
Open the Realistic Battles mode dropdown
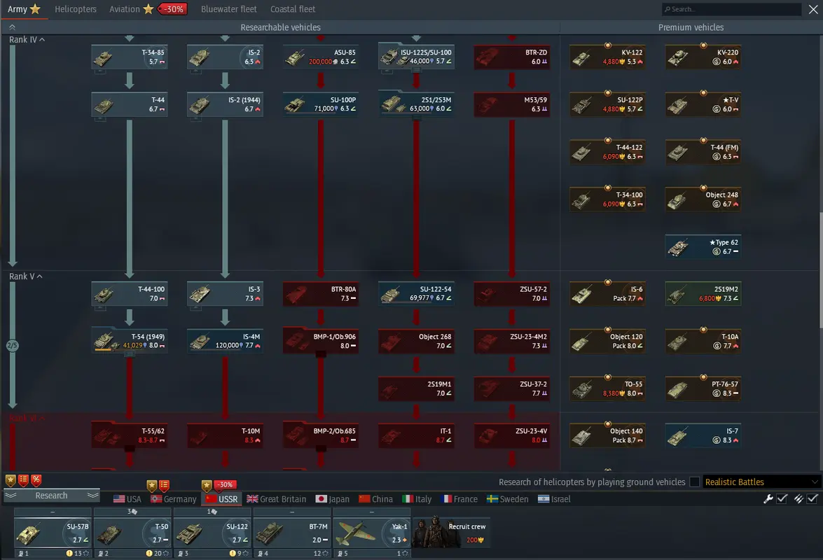coord(761,482)
